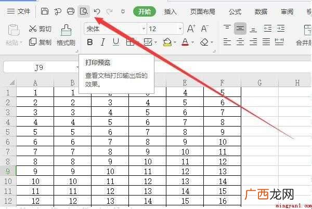The width and height of the screenshot is (312, 209).
Task: Select row 12 header
Action: click(8, 201)
